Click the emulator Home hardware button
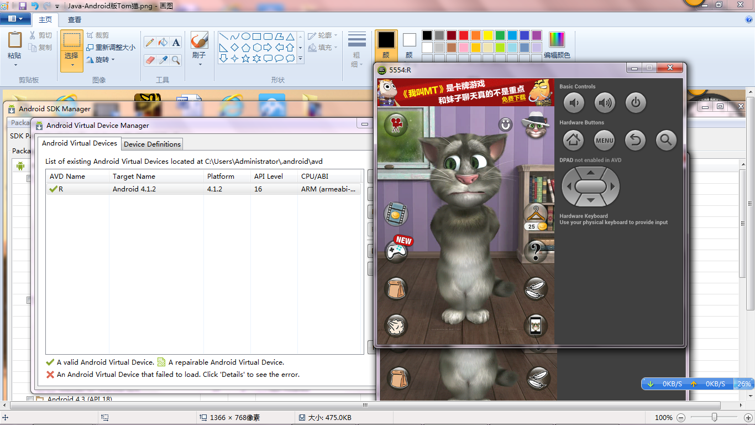Screen dimensions: 755x425 click(x=573, y=140)
